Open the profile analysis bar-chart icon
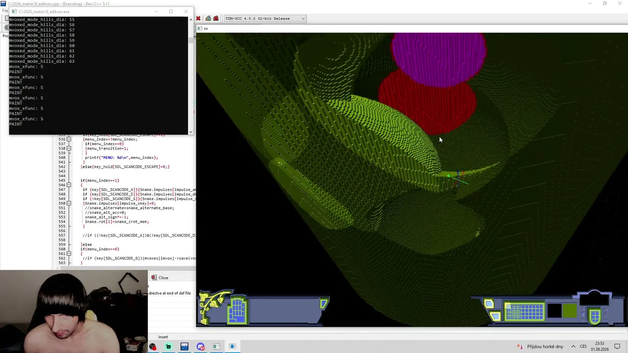The image size is (628, 353). pos(209,19)
